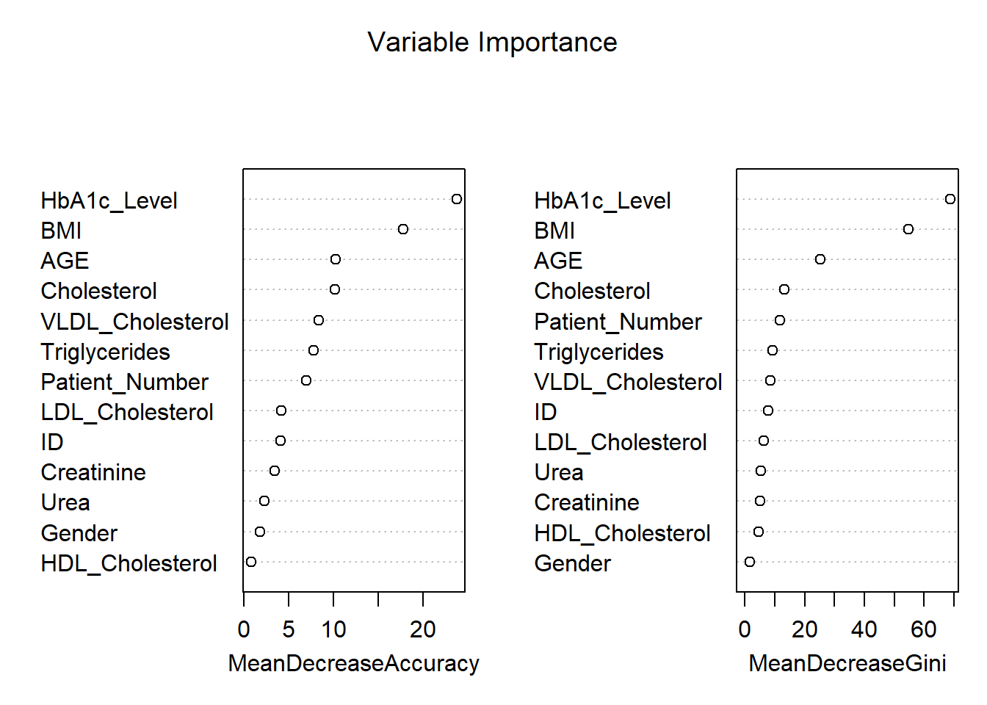Click HbA1c_Level point in MeanDecreaseAccuracy plot
The height and width of the screenshot is (705, 987).
457,199
